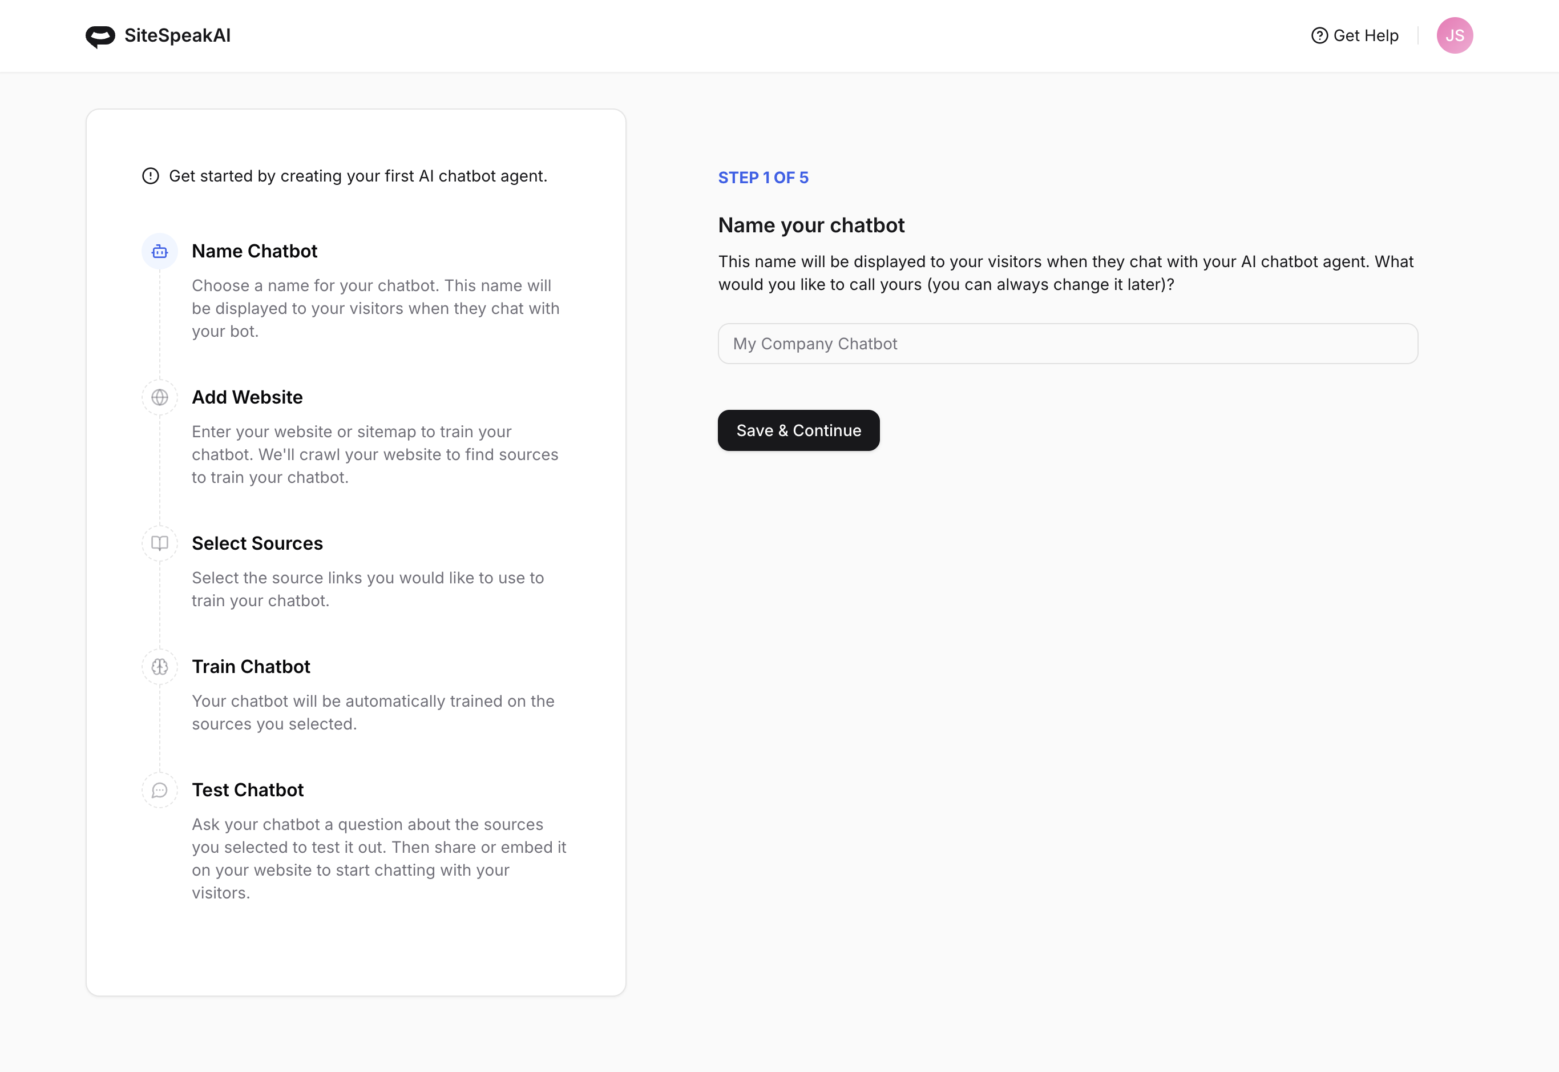Click the SiteSpeakAI logo icon
This screenshot has height=1072, width=1559.
(99, 35)
